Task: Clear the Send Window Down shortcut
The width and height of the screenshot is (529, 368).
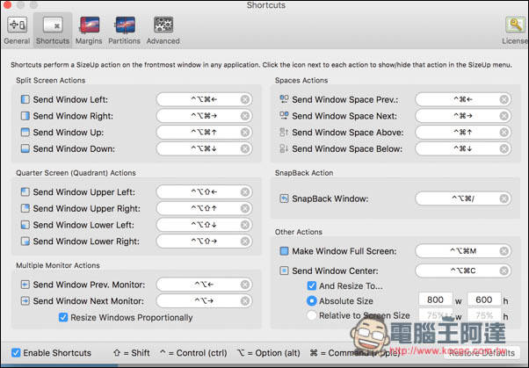Action: pos(245,148)
